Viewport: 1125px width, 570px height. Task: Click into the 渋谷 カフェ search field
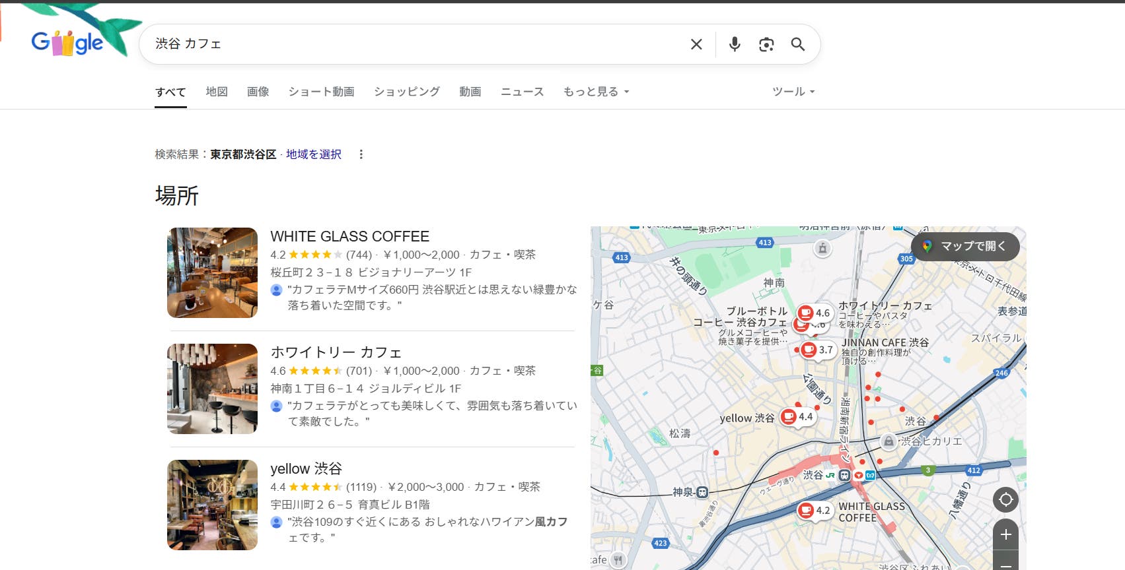point(410,44)
